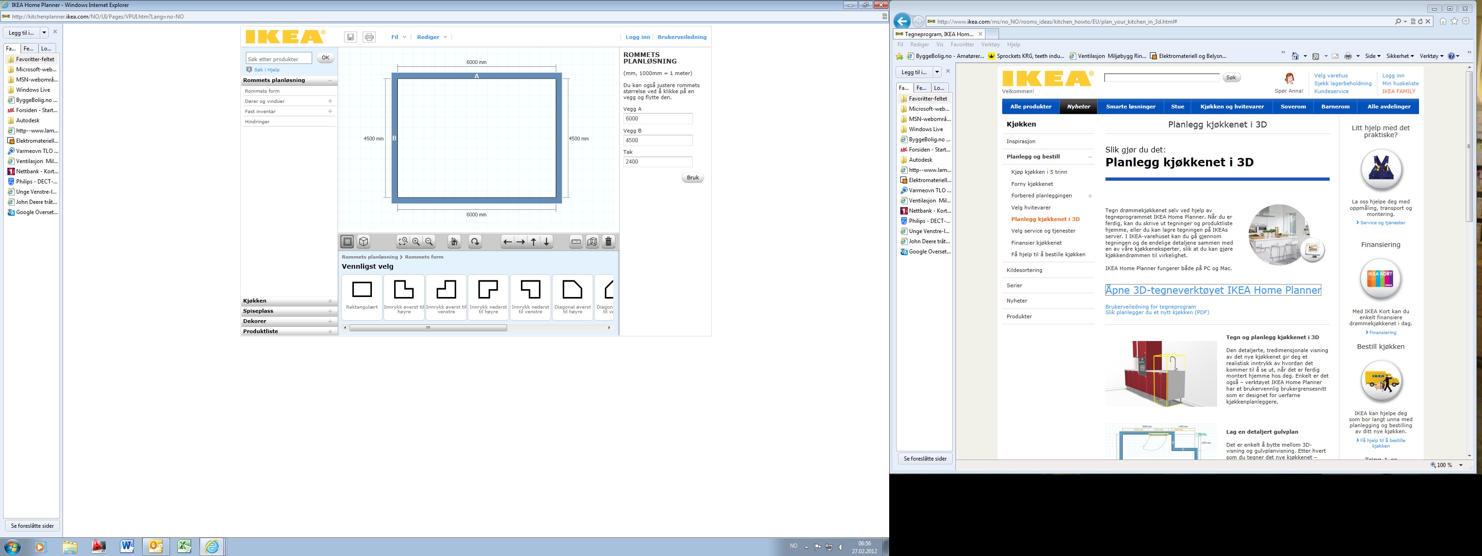Open the Alle produkter tab on IKEA site

1031,107
